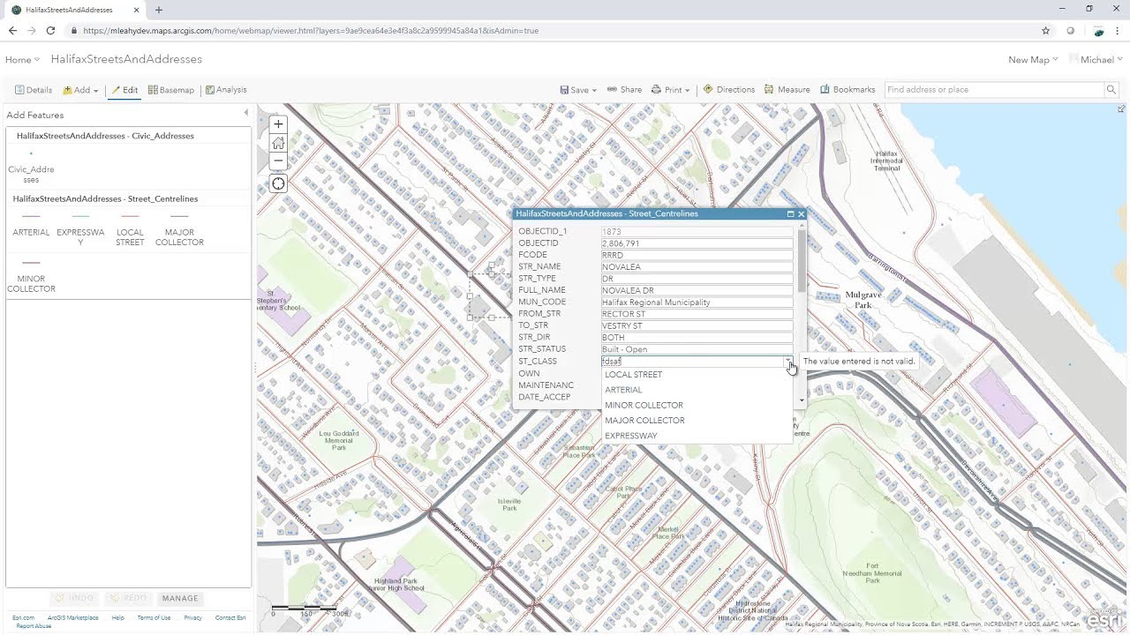Open the STR_STATUS field Built - Open
The width and height of the screenshot is (1130, 635).
697,349
